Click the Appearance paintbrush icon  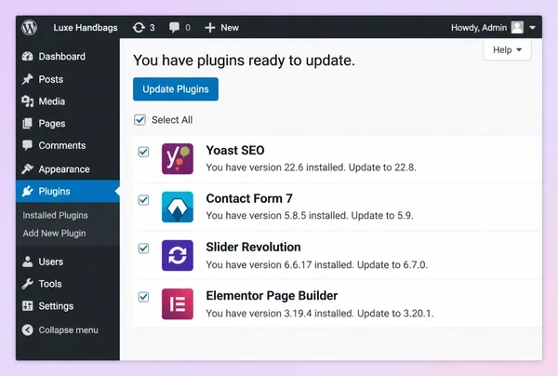tap(27, 168)
